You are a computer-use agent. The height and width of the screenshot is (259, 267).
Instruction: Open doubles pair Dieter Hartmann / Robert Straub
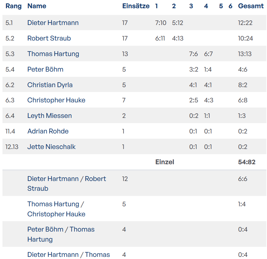coord(67,183)
